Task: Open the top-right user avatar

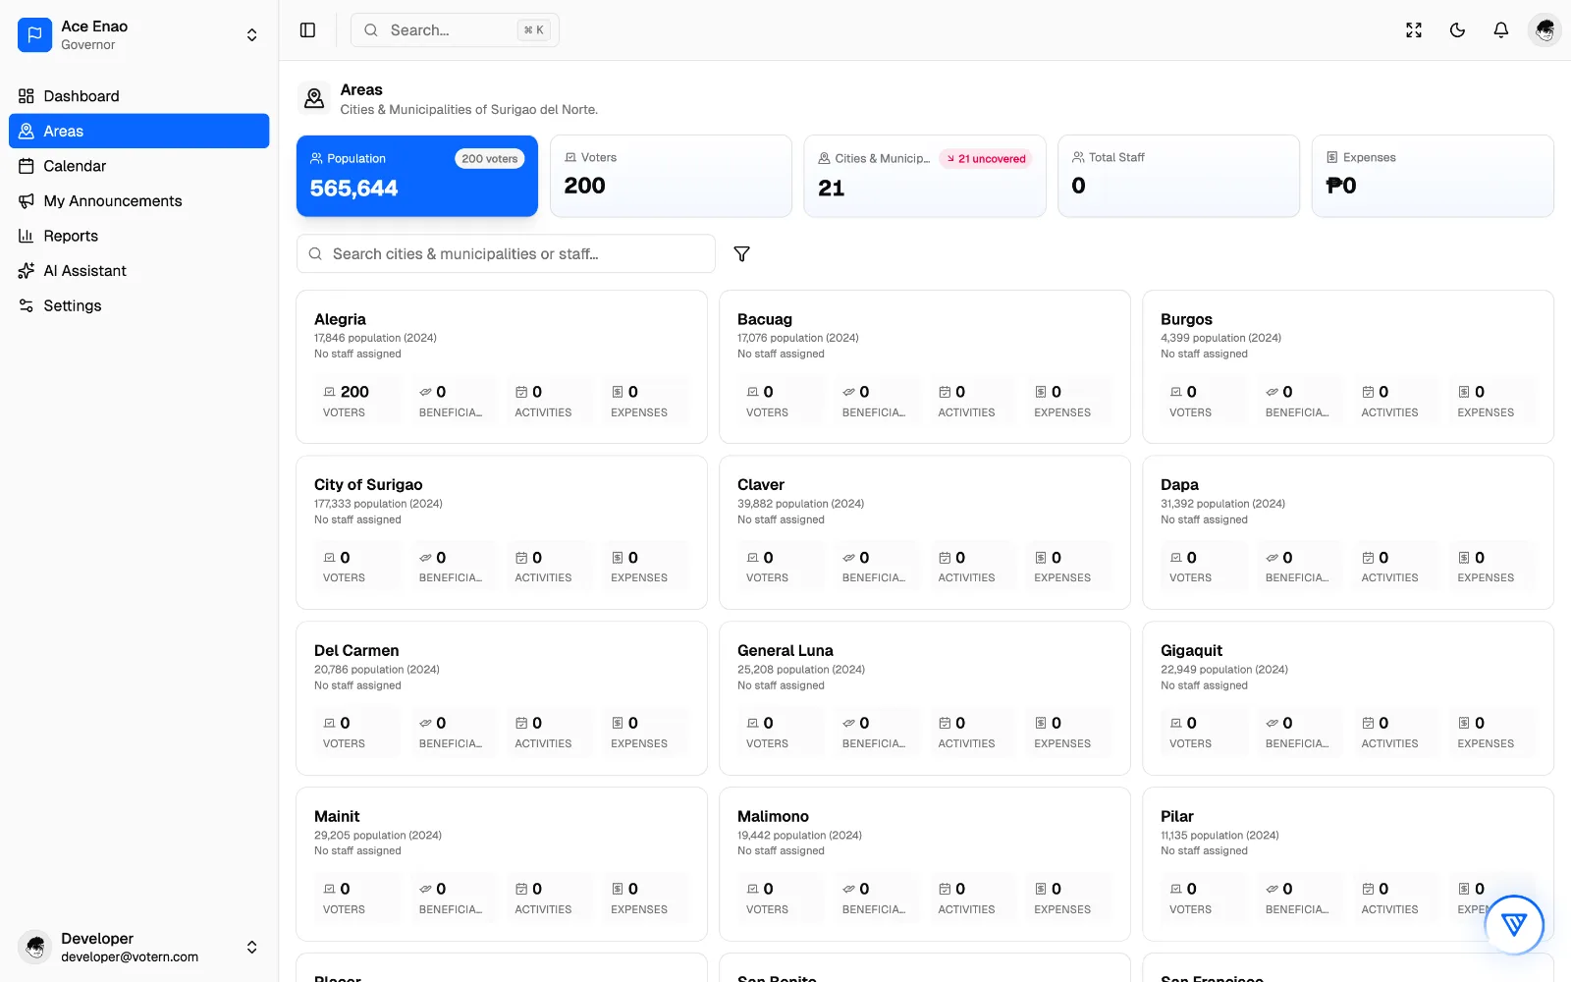Action: [1544, 30]
